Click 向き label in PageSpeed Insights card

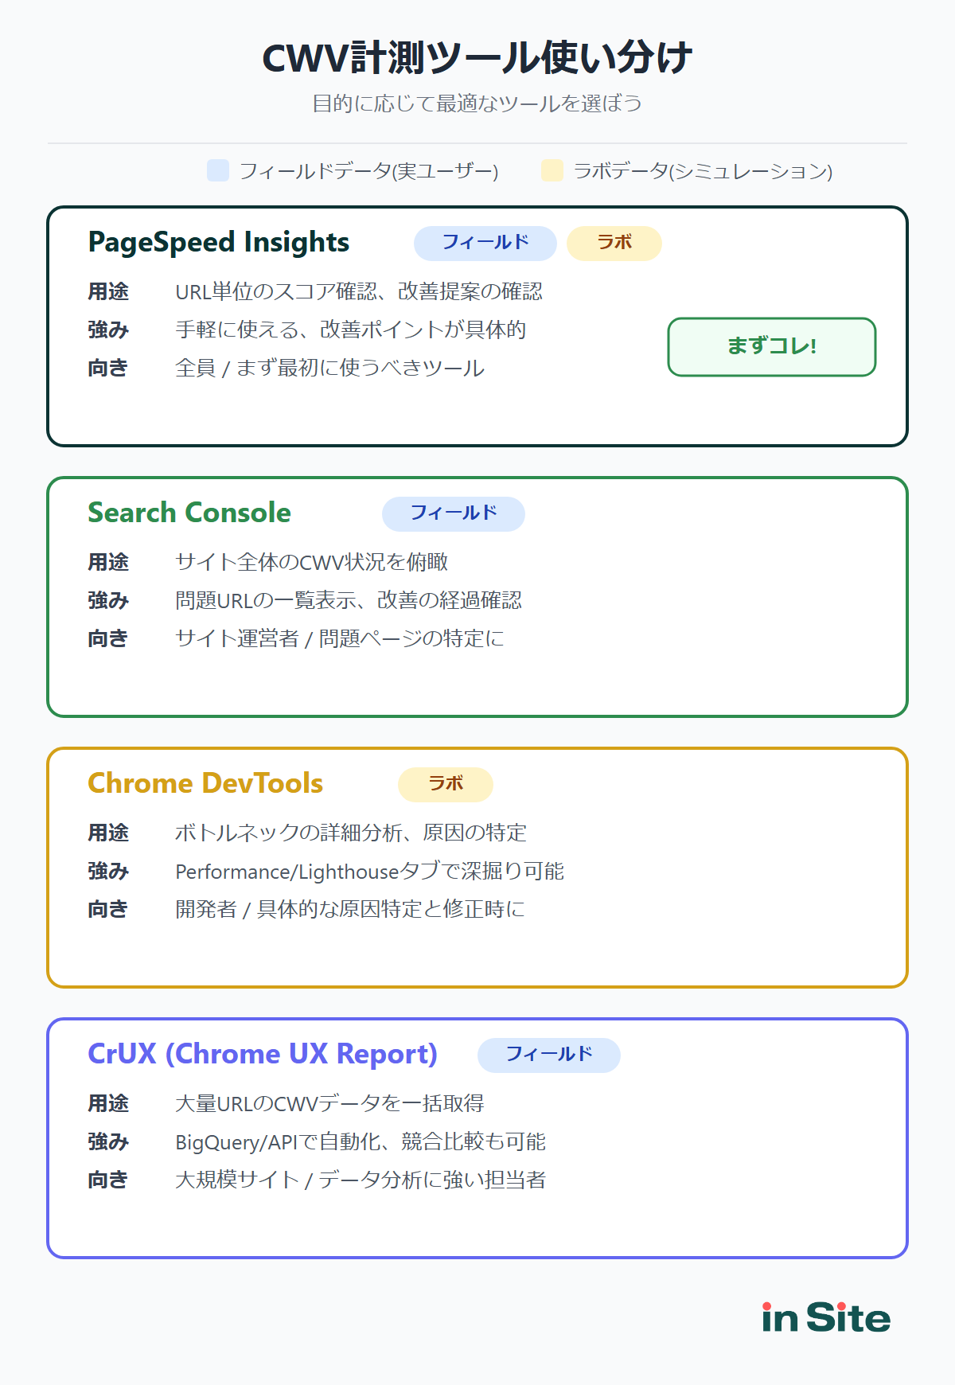pos(108,368)
